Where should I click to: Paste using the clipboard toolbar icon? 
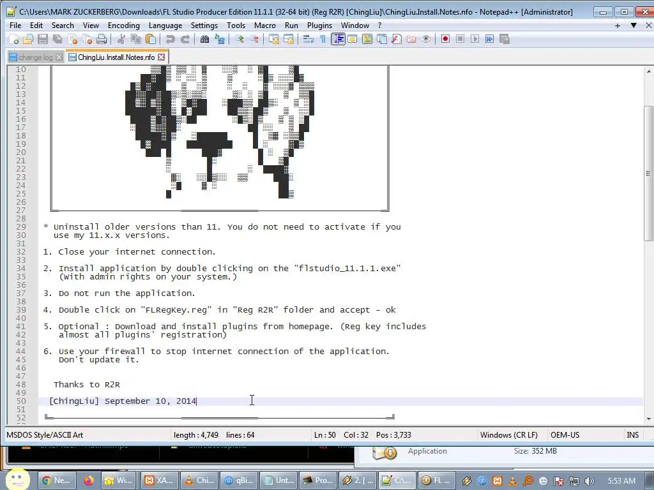[151, 39]
